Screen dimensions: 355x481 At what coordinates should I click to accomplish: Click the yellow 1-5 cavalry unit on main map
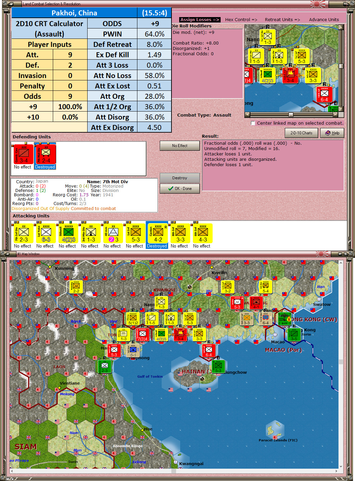[152, 319]
